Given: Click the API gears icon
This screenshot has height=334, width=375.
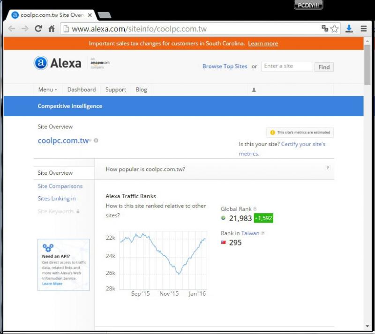Looking at the screenshot, I should (x=48, y=247).
